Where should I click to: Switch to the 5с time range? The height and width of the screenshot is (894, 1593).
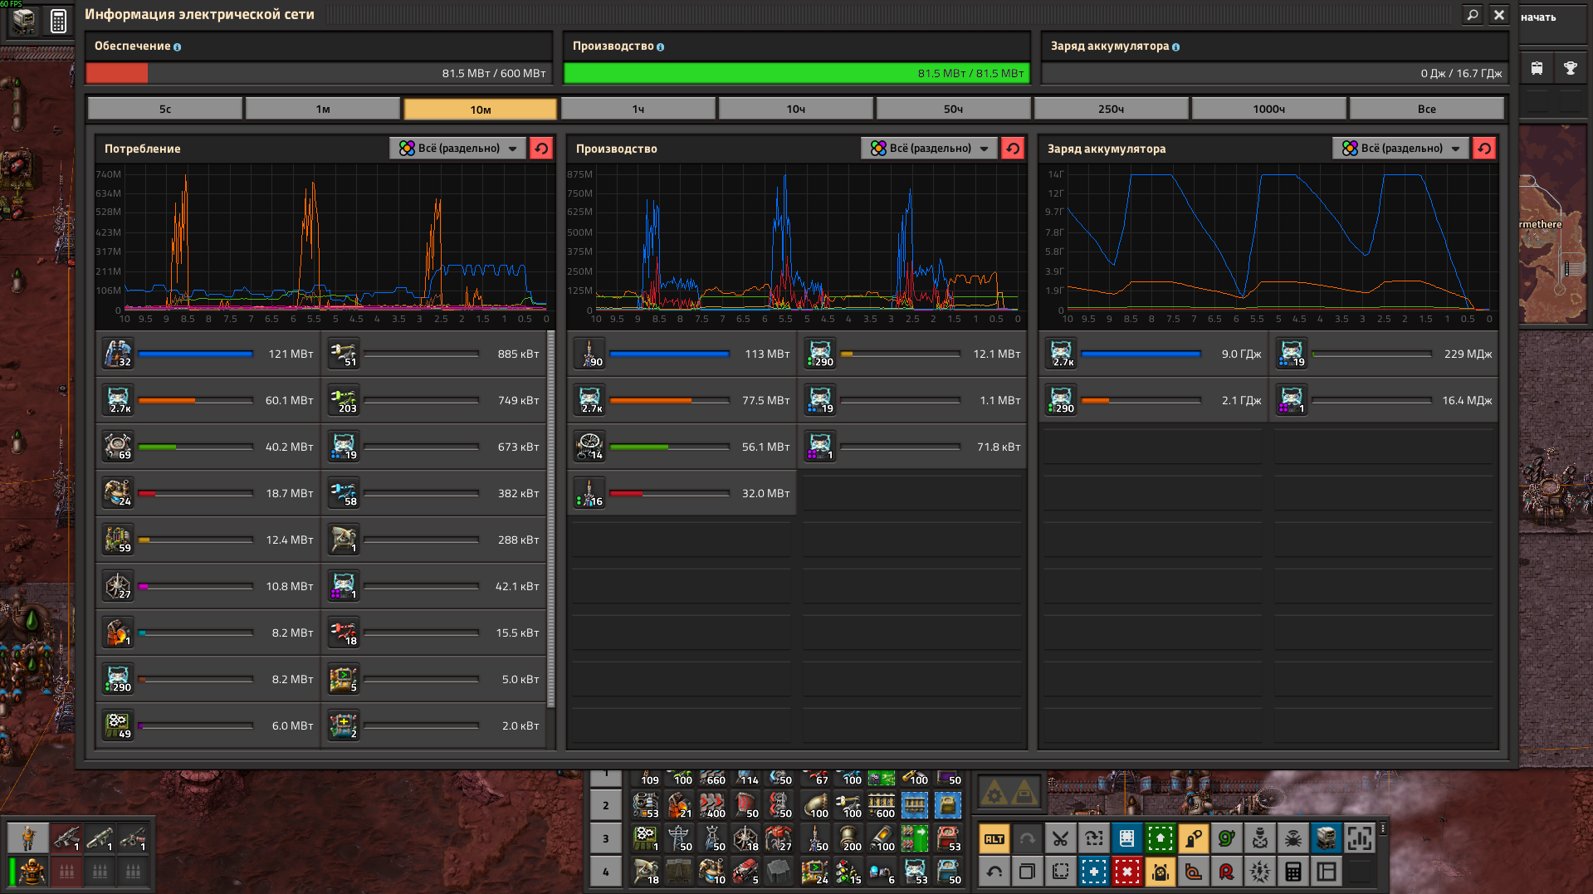click(165, 109)
